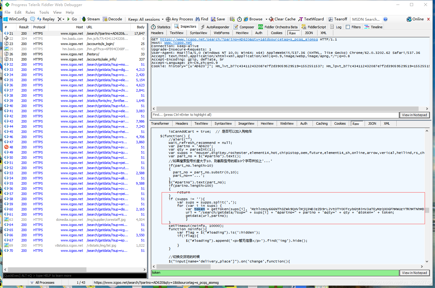This screenshot has height=288, width=435.
Task: Click the All Processes status filter
Action: (x=42, y=283)
